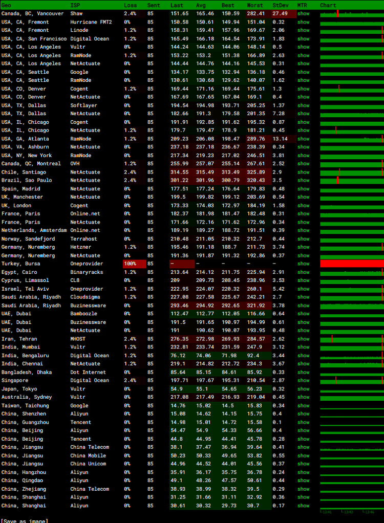Click the Best column header

pyautogui.click(x=228, y=5)
